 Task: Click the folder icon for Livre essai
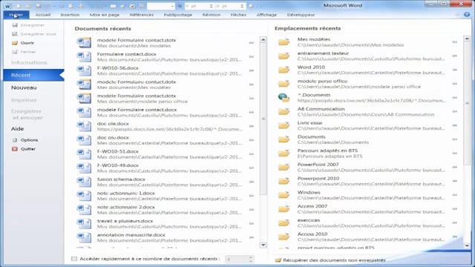click(x=284, y=125)
